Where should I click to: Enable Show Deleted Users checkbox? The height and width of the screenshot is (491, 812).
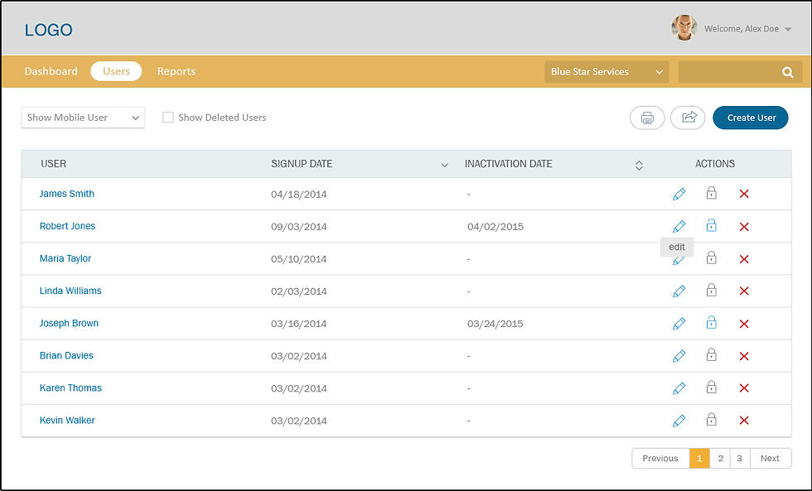coord(167,118)
